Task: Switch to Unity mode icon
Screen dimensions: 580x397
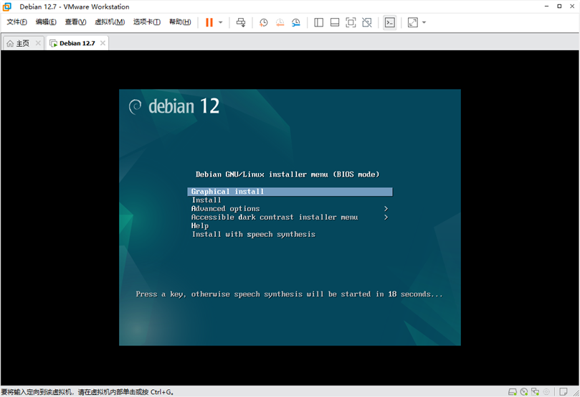Action: (367, 22)
